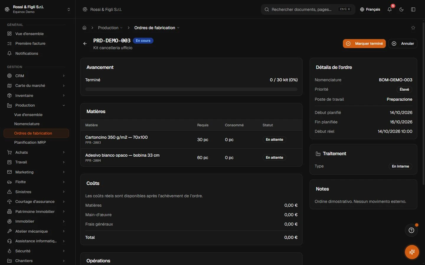Click the Cartoncino 350 g/m2 — 70x100 row
The width and height of the screenshot is (425, 265).
tap(191, 140)
